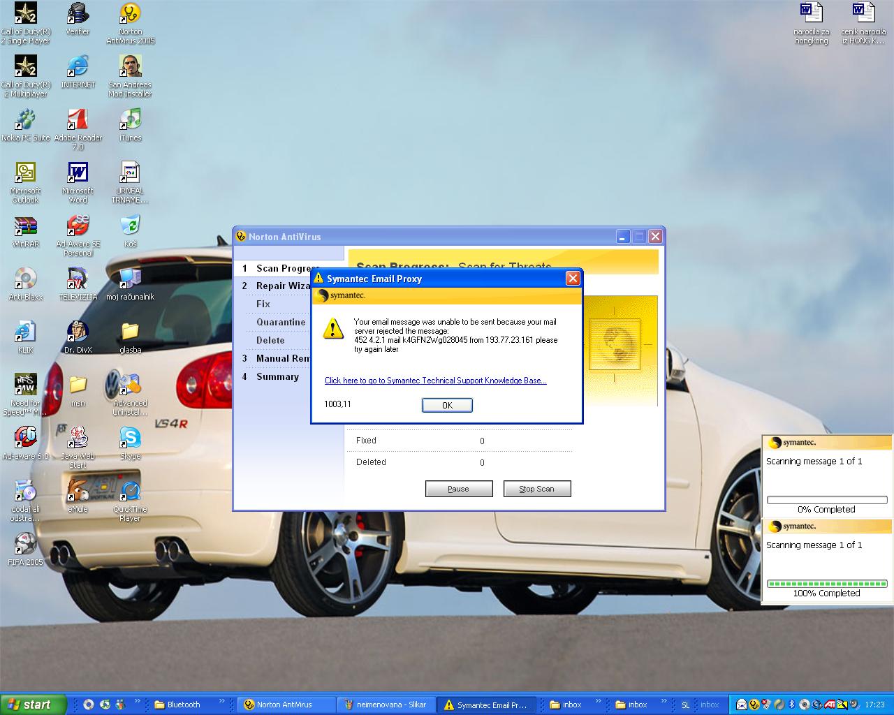Open the Verifier desktop icon
Screen dimensions: 894x715
click(x=78, y=20)
